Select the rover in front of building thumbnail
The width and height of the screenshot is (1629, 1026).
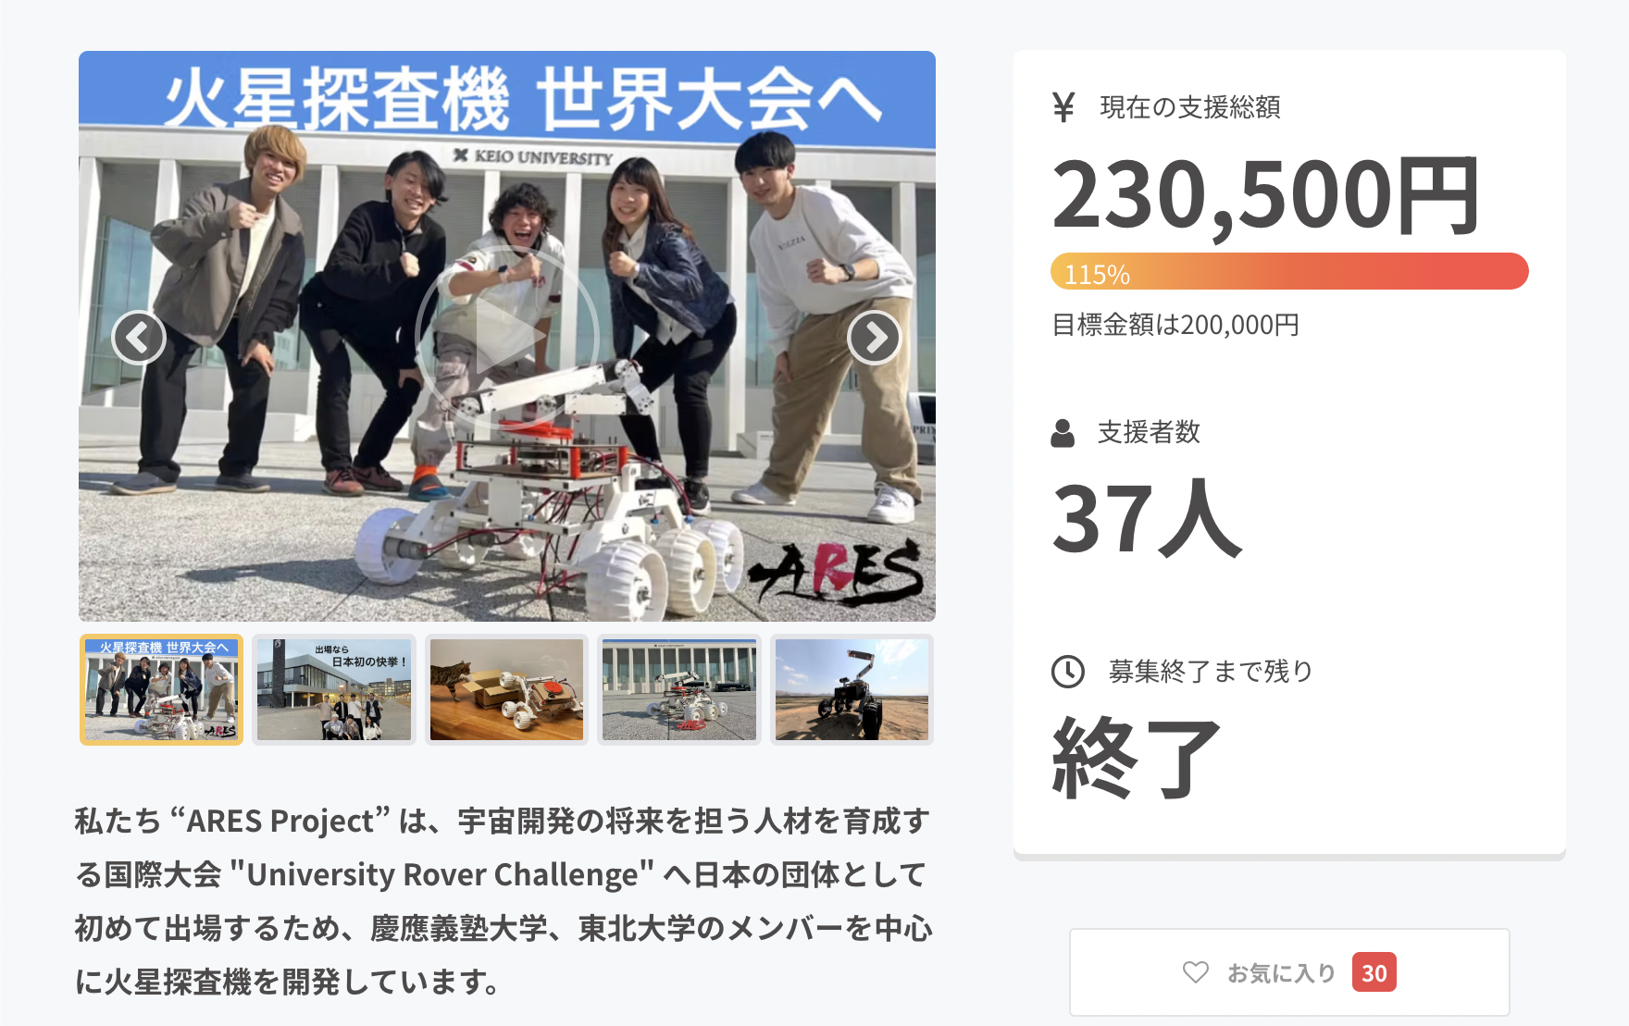(679, 689)
